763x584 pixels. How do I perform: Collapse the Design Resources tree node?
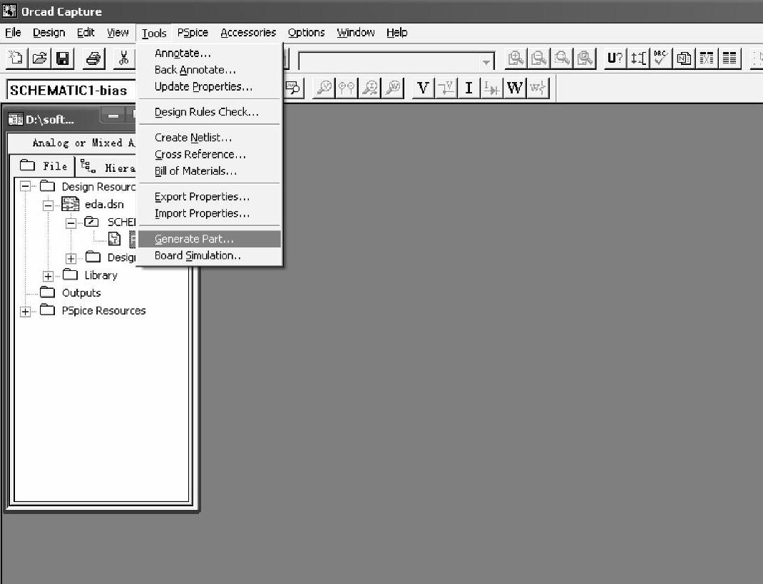point(25,186)
